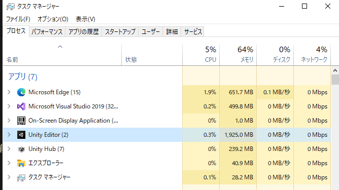The width and height of the screenshot is (339, 190).
Task: Select the On-Screen Display Application icon
Action: (21, 121)
